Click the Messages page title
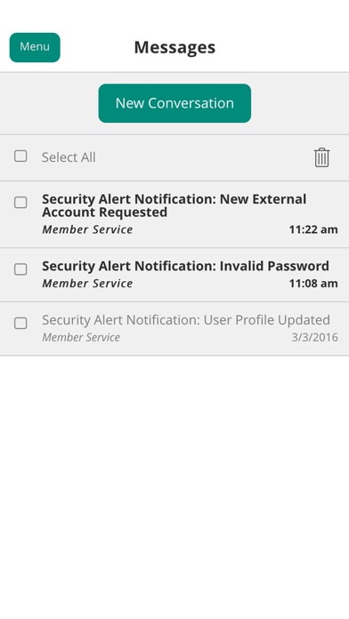 pyautogui.click(x=174, y=47)
